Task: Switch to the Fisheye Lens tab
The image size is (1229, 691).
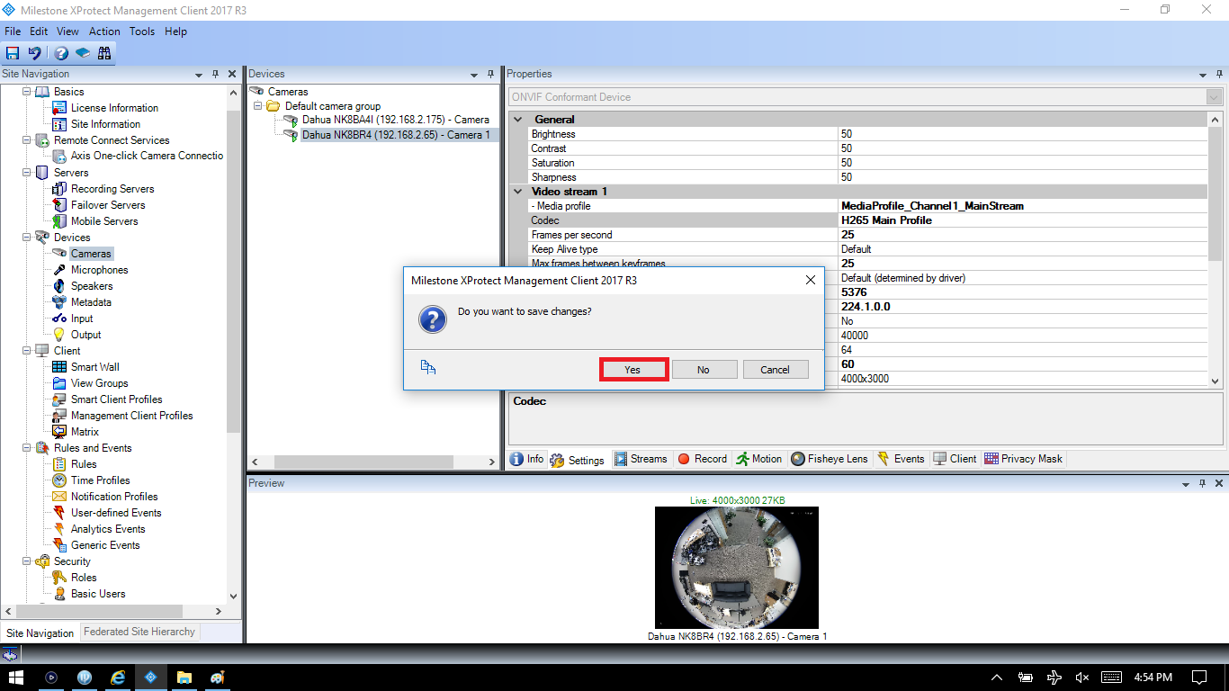Action: 830,459
